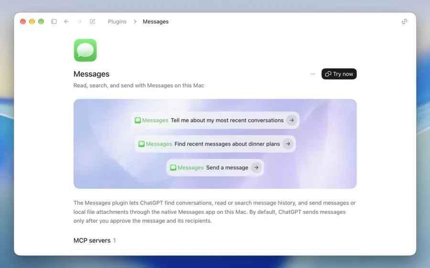Screen dimensions: 430x268
Task: Click the breadcrumb chevron separator
Action: coord(135,22)
